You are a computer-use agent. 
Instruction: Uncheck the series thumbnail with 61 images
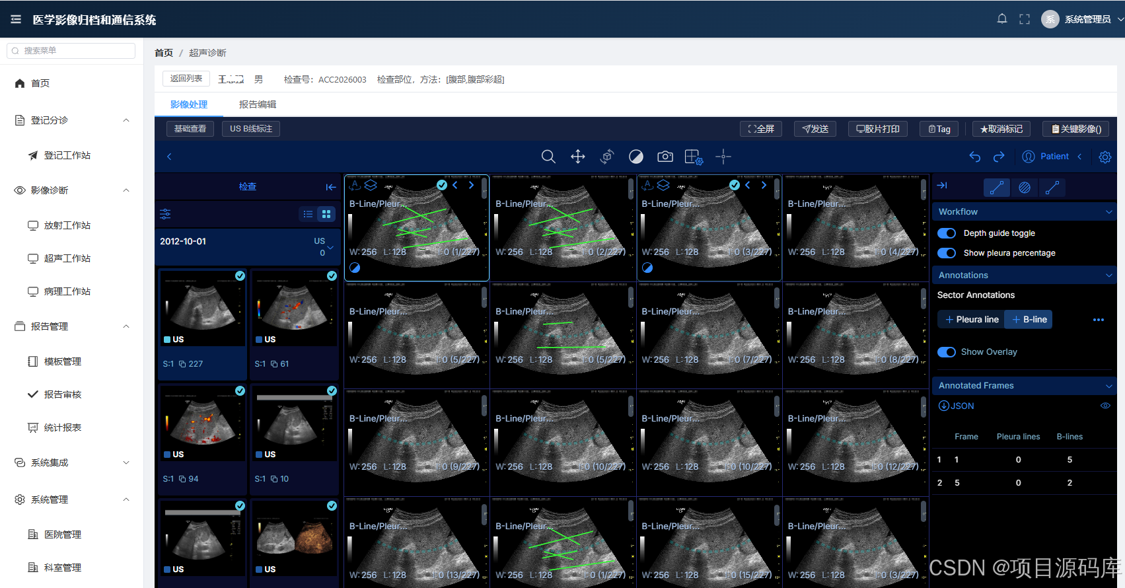(x=332, y=276)
